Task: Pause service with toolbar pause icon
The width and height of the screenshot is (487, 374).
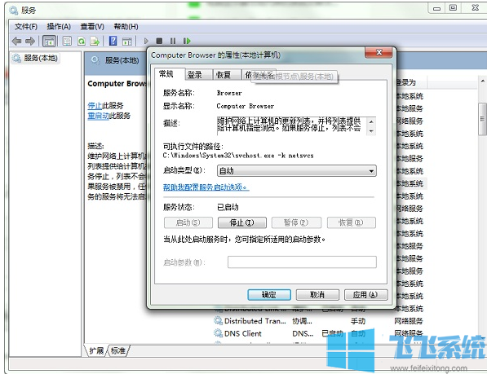Action: [x=173, y=41]
